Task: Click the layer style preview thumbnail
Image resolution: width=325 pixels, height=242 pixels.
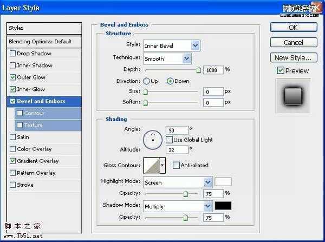Action: (x=292, y=95)
